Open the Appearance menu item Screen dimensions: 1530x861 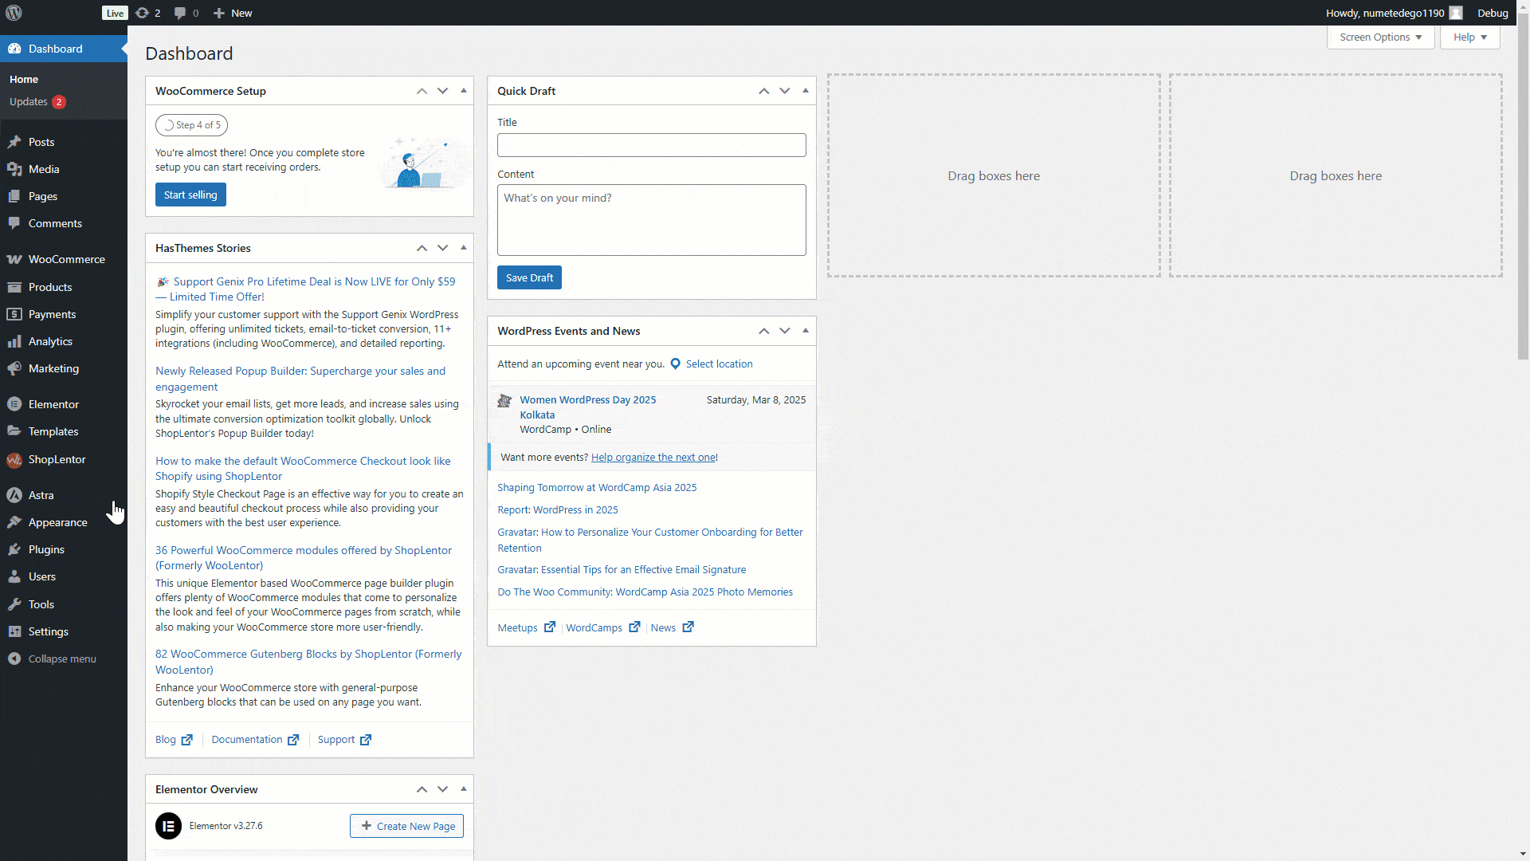tap(57, 522)
